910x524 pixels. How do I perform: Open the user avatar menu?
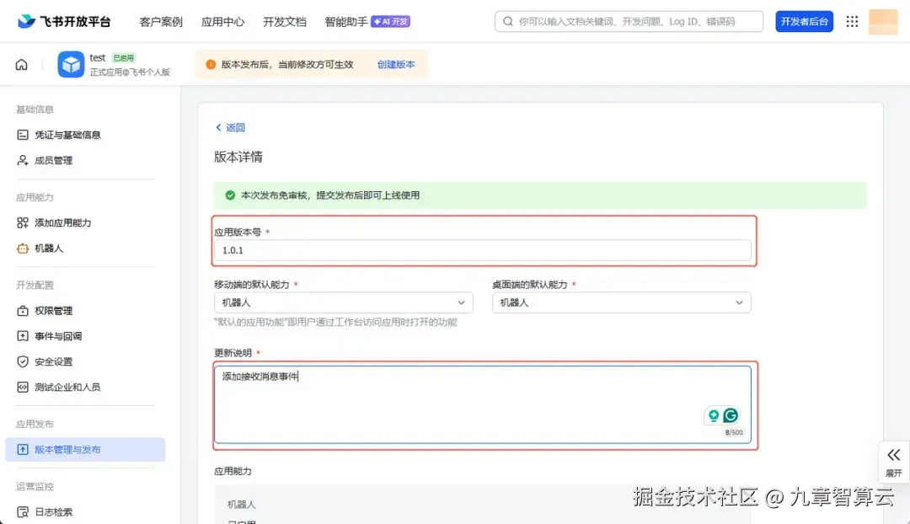pos(883,21)
